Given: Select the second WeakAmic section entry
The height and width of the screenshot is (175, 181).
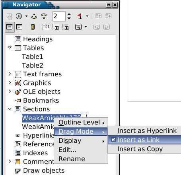Looking at the screenshot, I should click(x=38, y=126).
